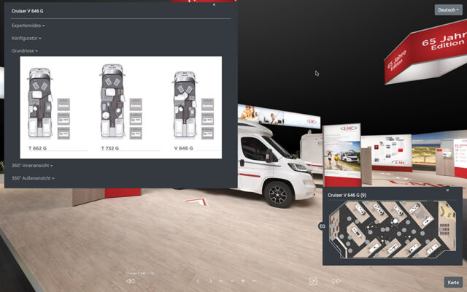Click the T 732 G label
The height and width of the screenshot is (292, 467).
pyautogui.click(x=110, y=148)
